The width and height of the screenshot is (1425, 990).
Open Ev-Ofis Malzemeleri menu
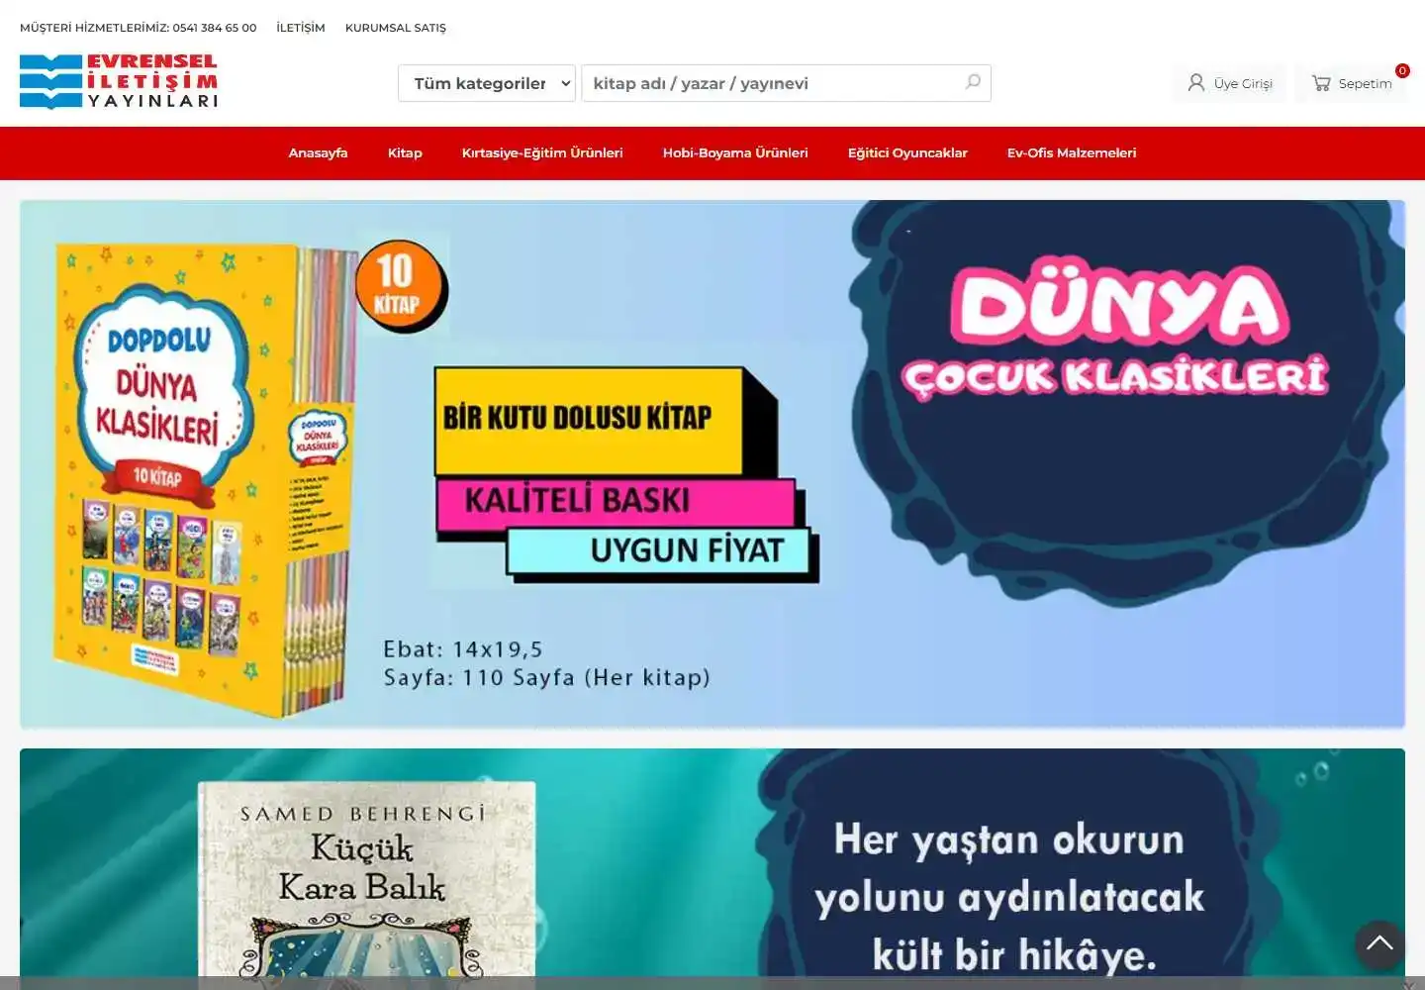click(1072, 152)
